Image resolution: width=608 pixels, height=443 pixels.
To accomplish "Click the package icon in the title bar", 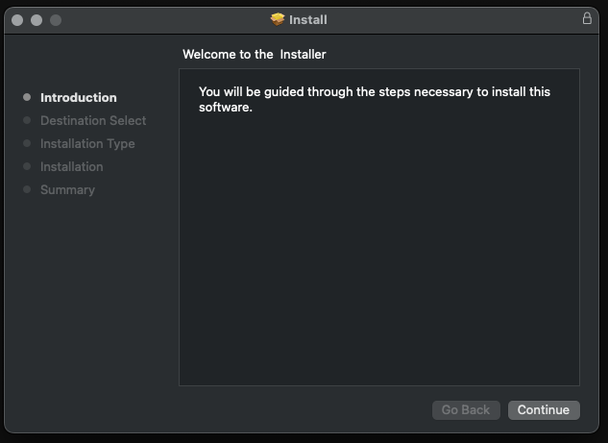I will pyautogui.click(x=278, y=19).
